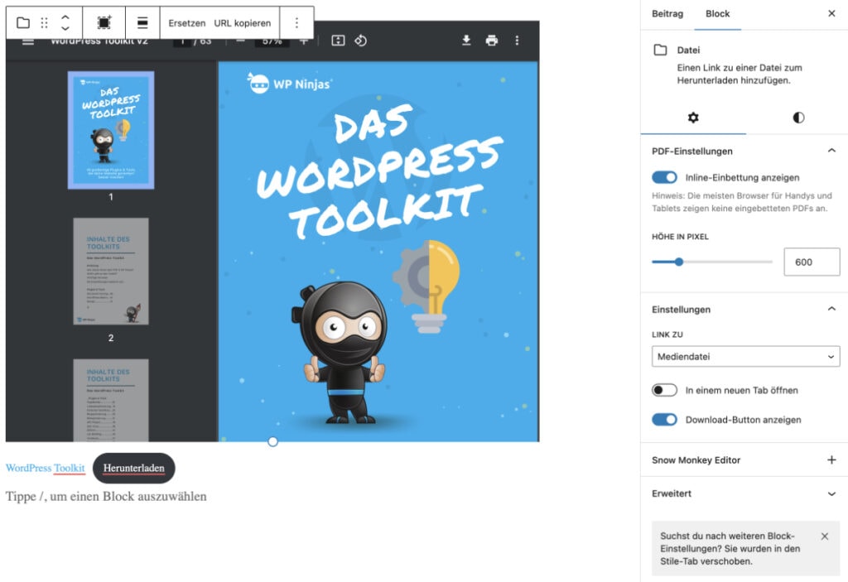848x582 pixels.
Task: Rotate the PDF with the rotate icon
Action: pos(362,39)
